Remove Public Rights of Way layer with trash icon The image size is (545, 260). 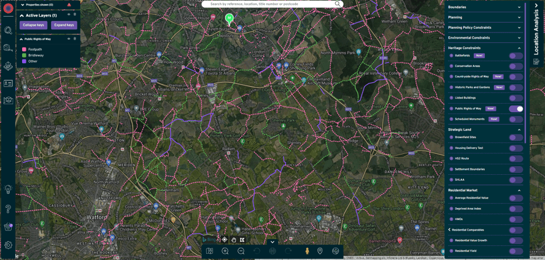(75, 39)
